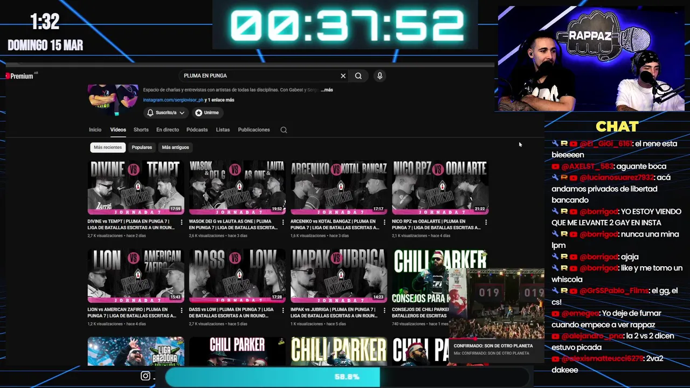Go to the Pódcasts tab

pos(197,130)
